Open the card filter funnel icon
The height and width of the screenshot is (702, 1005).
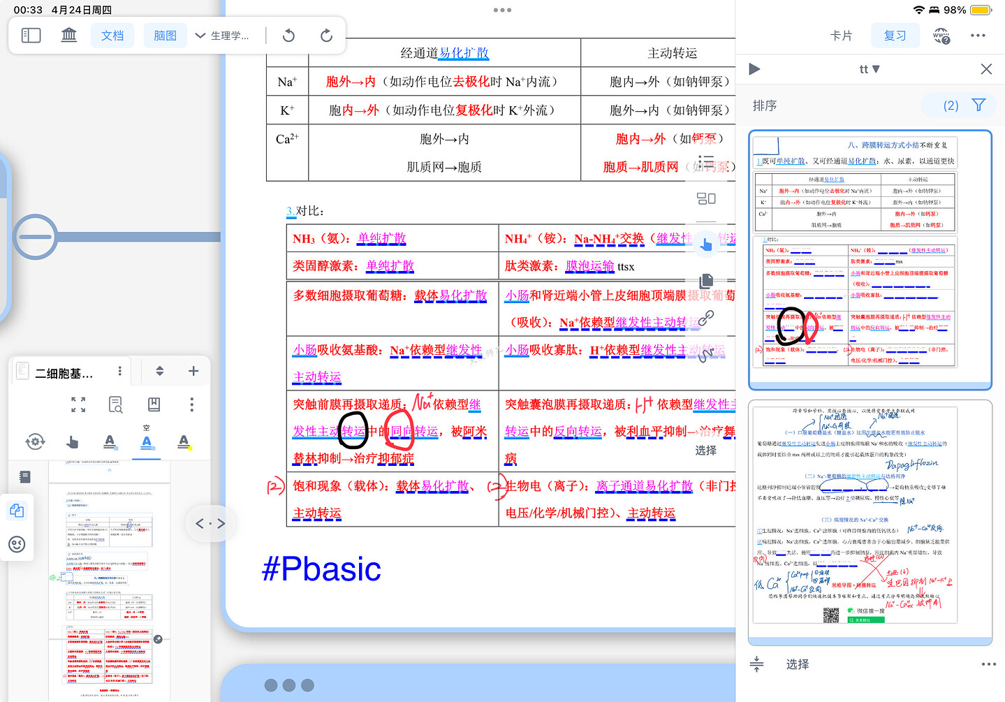pyautogui.click(x=978, y=105)
